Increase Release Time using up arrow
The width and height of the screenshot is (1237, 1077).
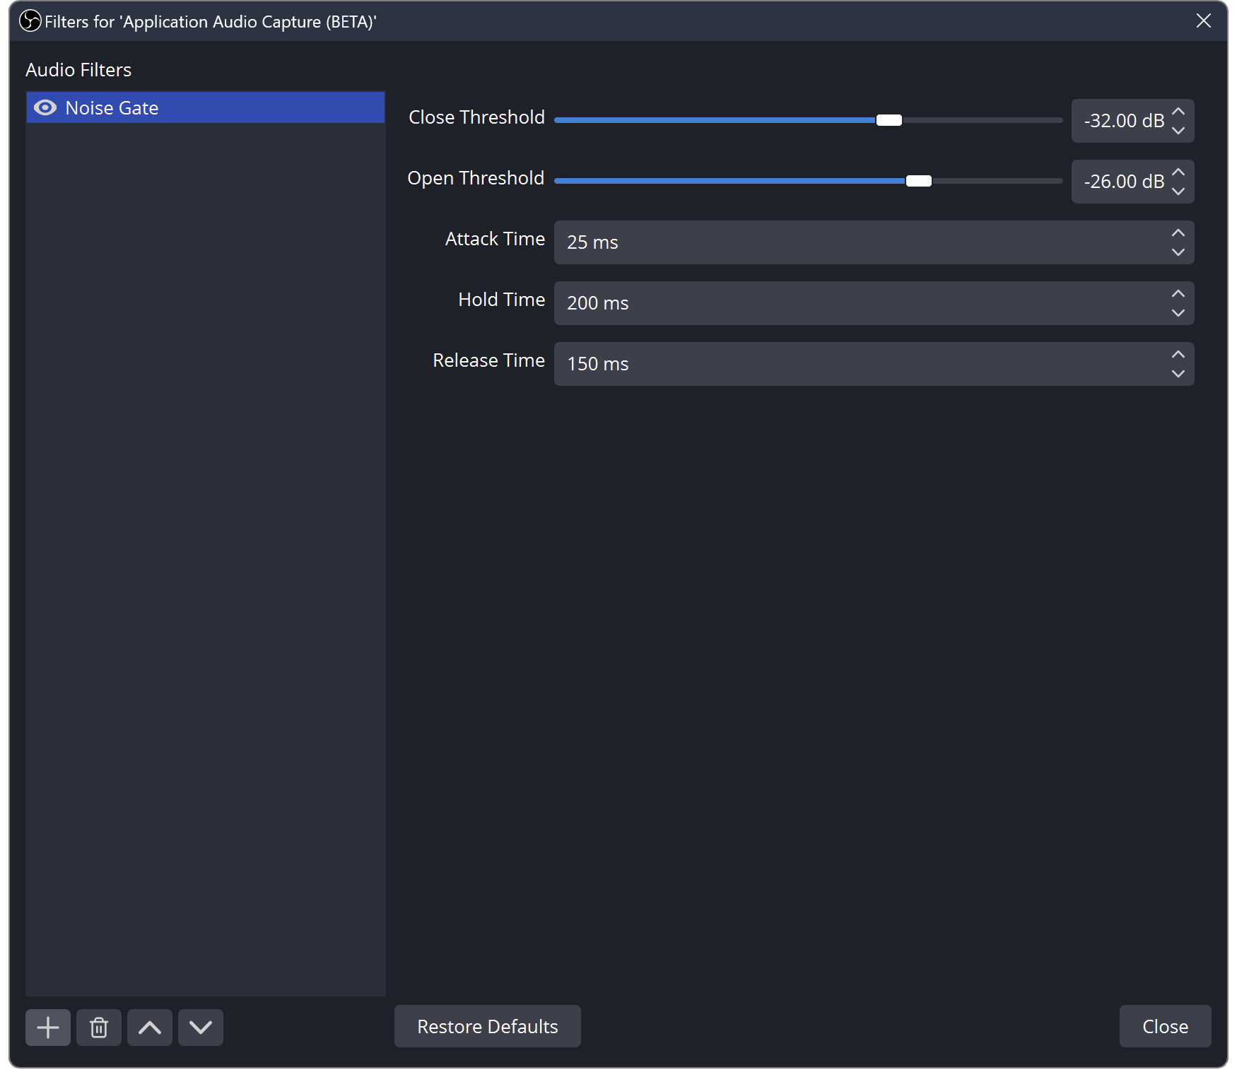click(x=1178, y=355)
